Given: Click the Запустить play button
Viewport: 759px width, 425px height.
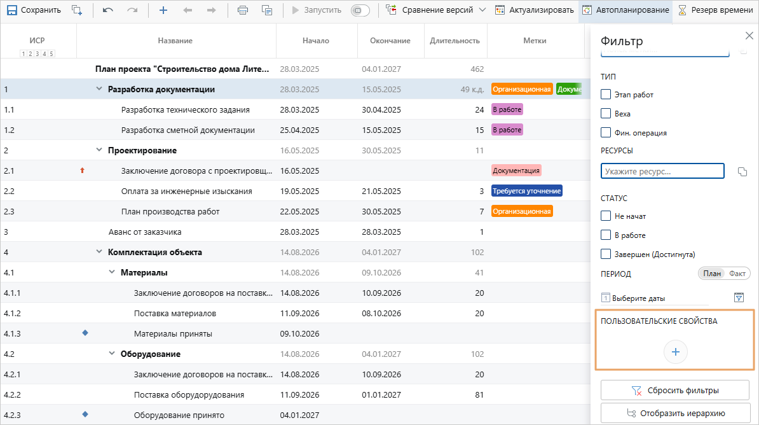Looking at the screenshot, I should pyautogui.click(x=317, y=10).
